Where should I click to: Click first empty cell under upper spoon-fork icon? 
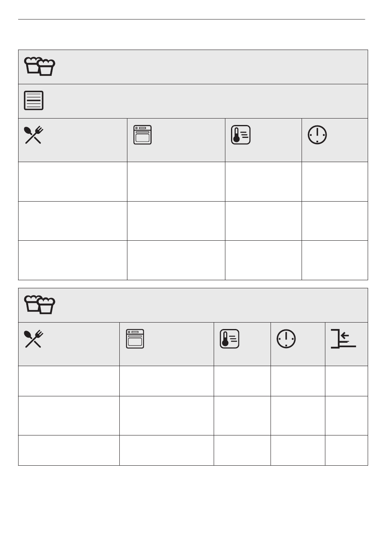tap(73, 182)
